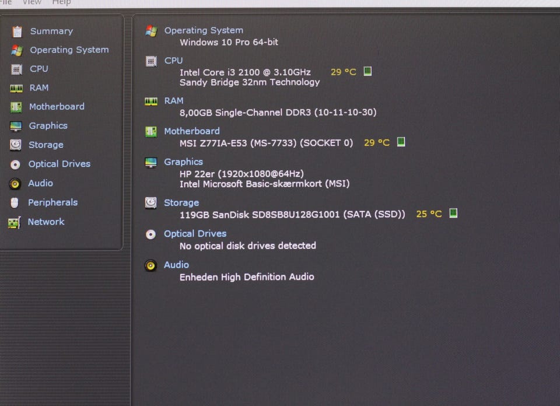Open the Audio heading link in summary

pos(176,265)
